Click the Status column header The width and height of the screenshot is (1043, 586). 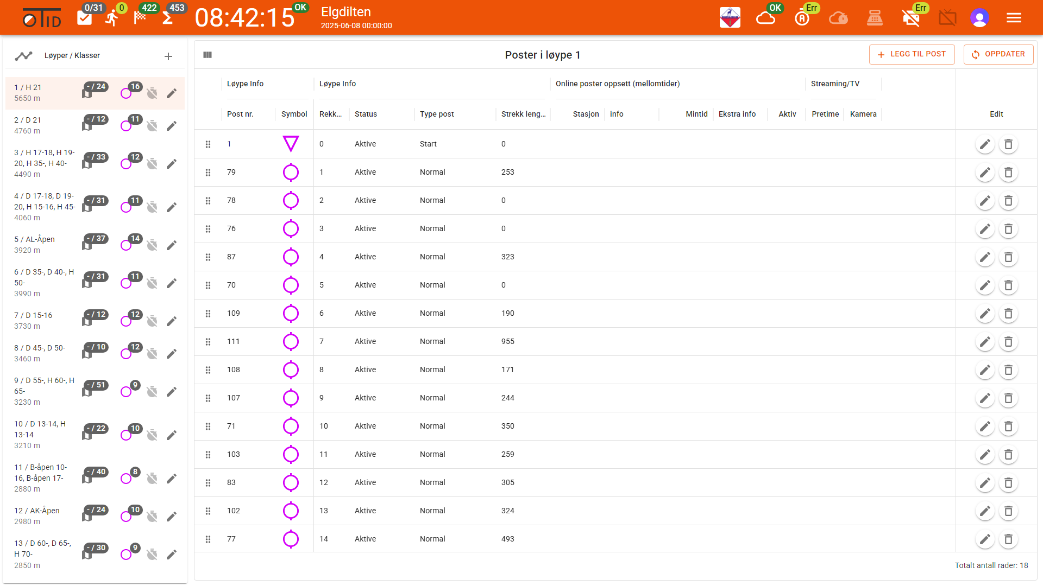(x=366, y=114)
